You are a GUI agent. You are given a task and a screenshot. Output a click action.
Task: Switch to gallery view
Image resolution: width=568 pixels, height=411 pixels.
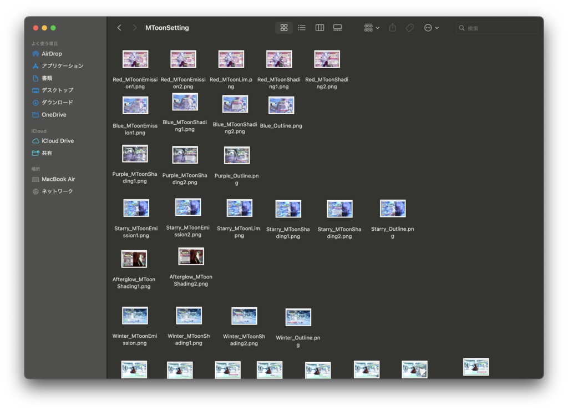pos(338,28)
